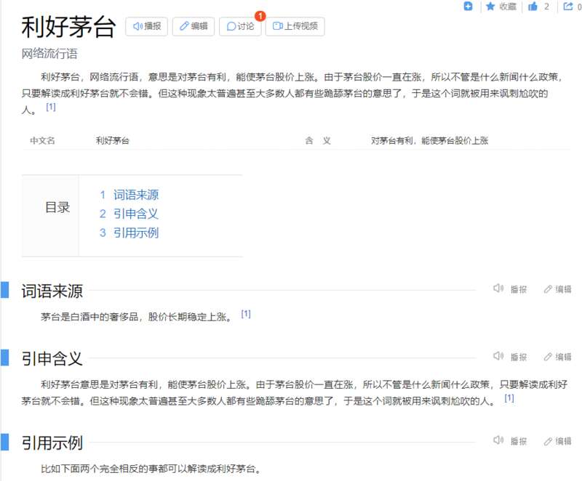The height and width of the screenshot is (481, 582).
Task: Jump to 词语来源 in the table of contents
Action: coord(136,195)
